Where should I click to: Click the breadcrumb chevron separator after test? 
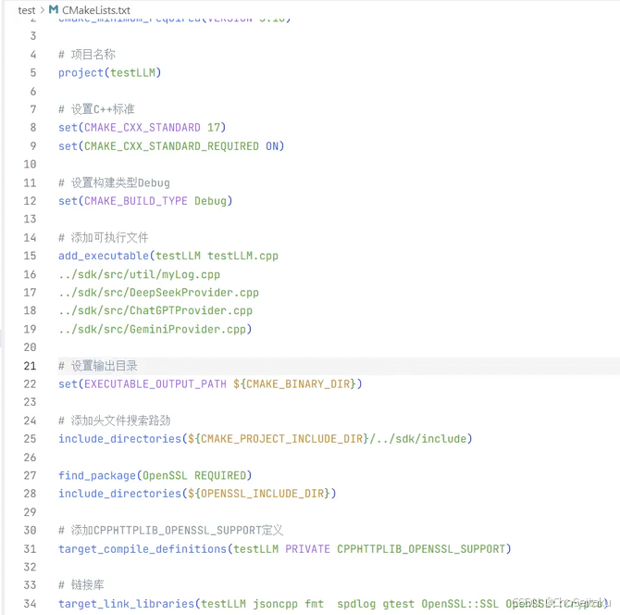(43, 10)
